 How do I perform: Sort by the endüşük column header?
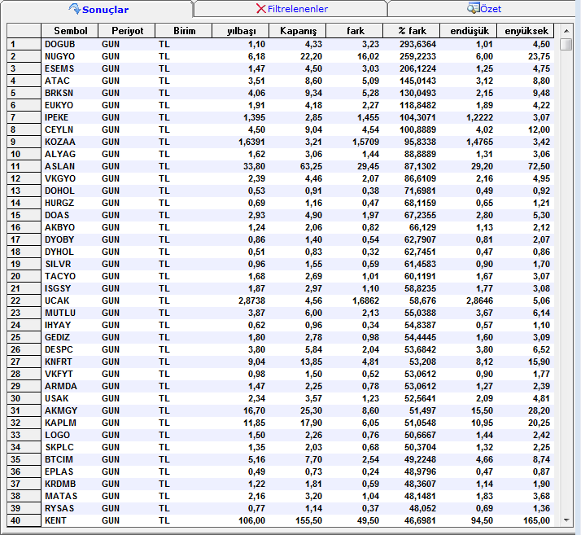pyautogui.click(x=469, y=31)
